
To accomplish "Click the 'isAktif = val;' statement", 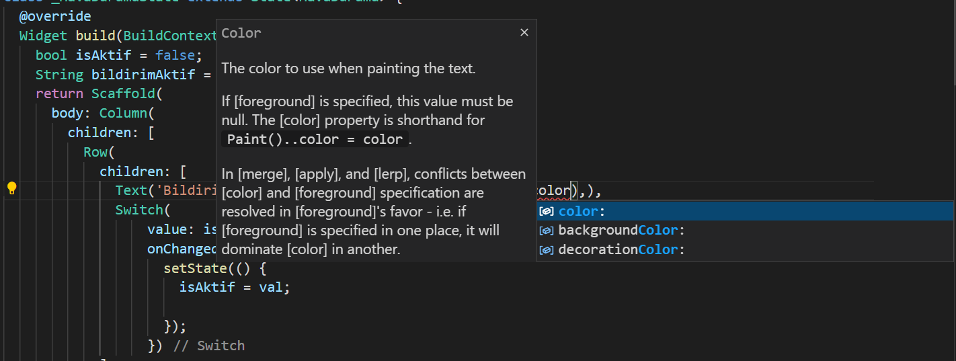I will [235, 288].
